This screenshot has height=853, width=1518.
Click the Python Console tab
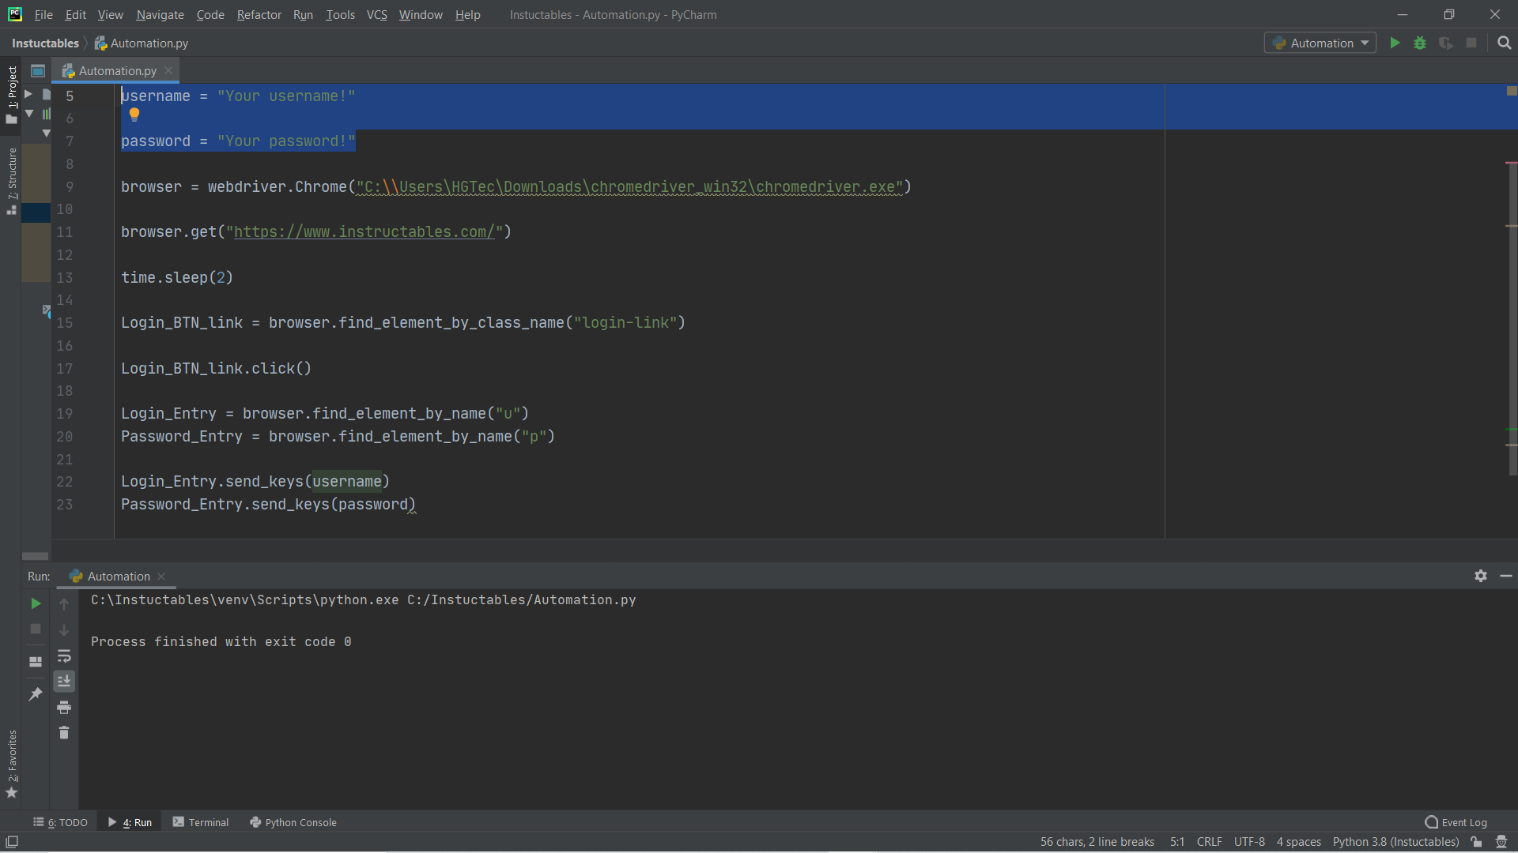300,821
